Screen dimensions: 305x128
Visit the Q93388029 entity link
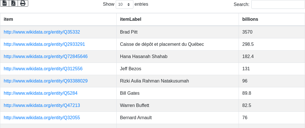[46, 81]
